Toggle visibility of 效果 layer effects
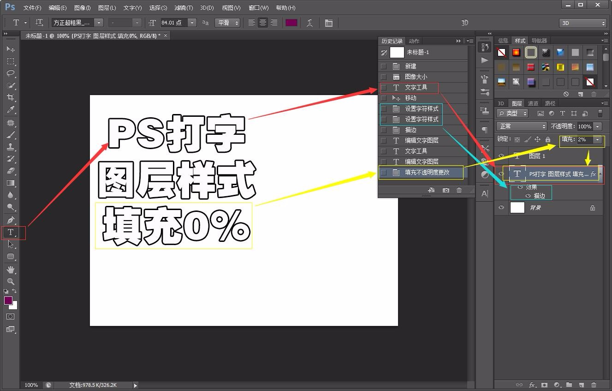 [x=521, y=187]
